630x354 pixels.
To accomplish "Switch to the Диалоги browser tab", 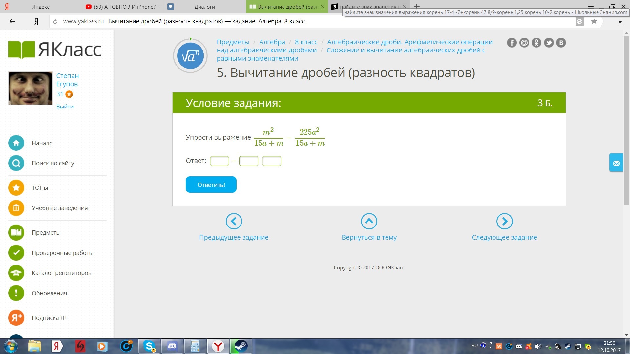I will (x=204, y=7).
